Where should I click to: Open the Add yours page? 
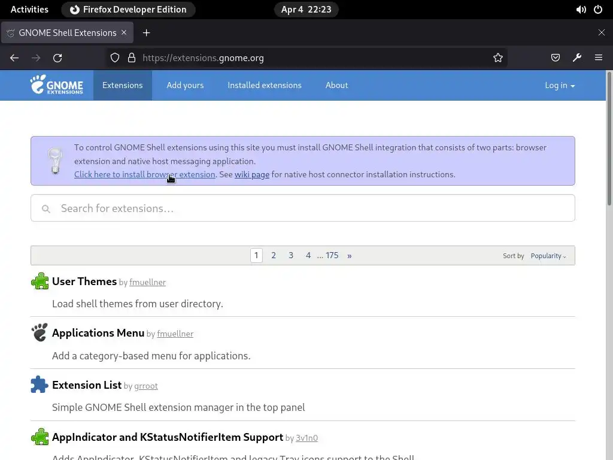coord(186,85)
